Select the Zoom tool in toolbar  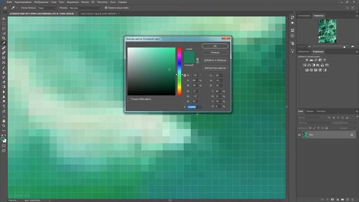[4, 126]
